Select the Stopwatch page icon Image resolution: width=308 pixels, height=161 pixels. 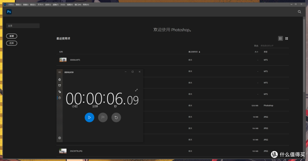click(60, 98)
